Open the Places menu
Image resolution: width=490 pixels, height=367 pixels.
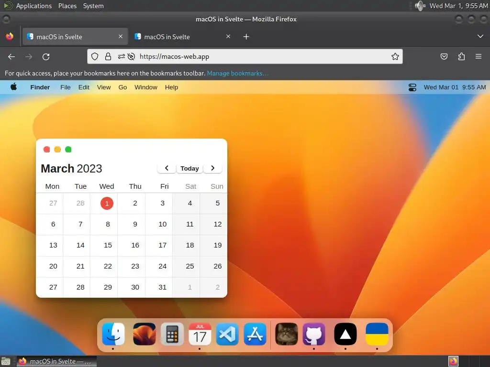tap(67, 6)
